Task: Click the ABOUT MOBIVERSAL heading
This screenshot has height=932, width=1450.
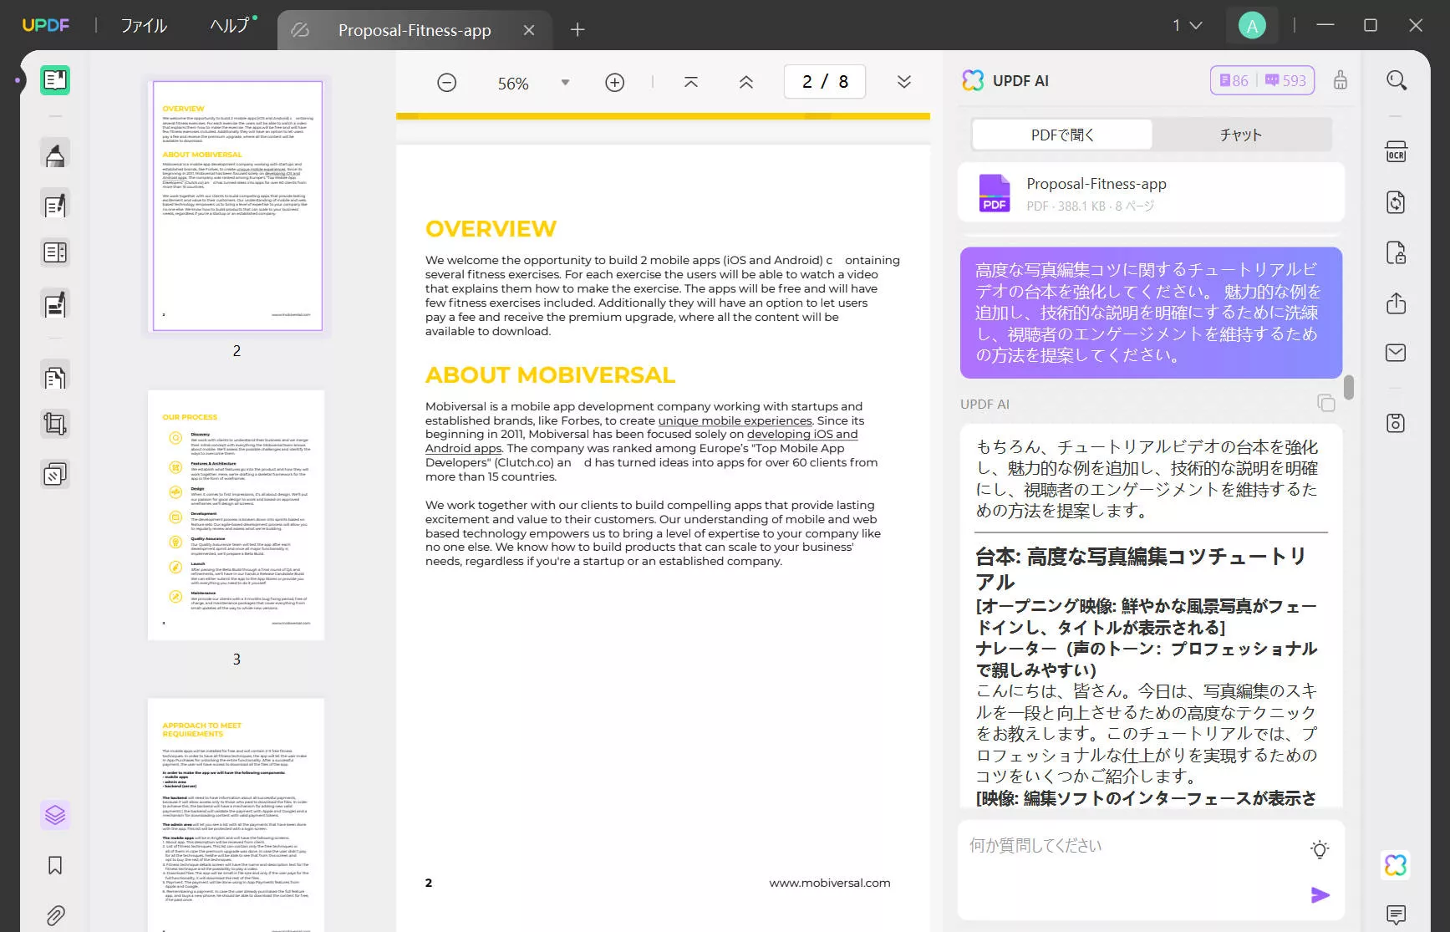Action: pos(550,374)
